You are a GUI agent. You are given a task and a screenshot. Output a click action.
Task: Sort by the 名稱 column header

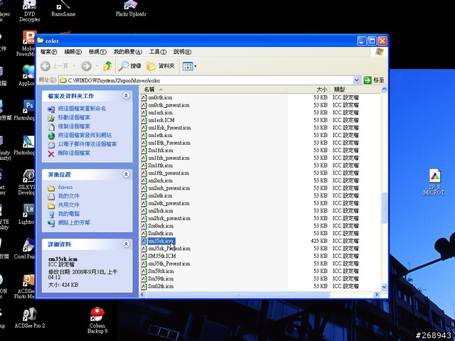coord(213,90)
